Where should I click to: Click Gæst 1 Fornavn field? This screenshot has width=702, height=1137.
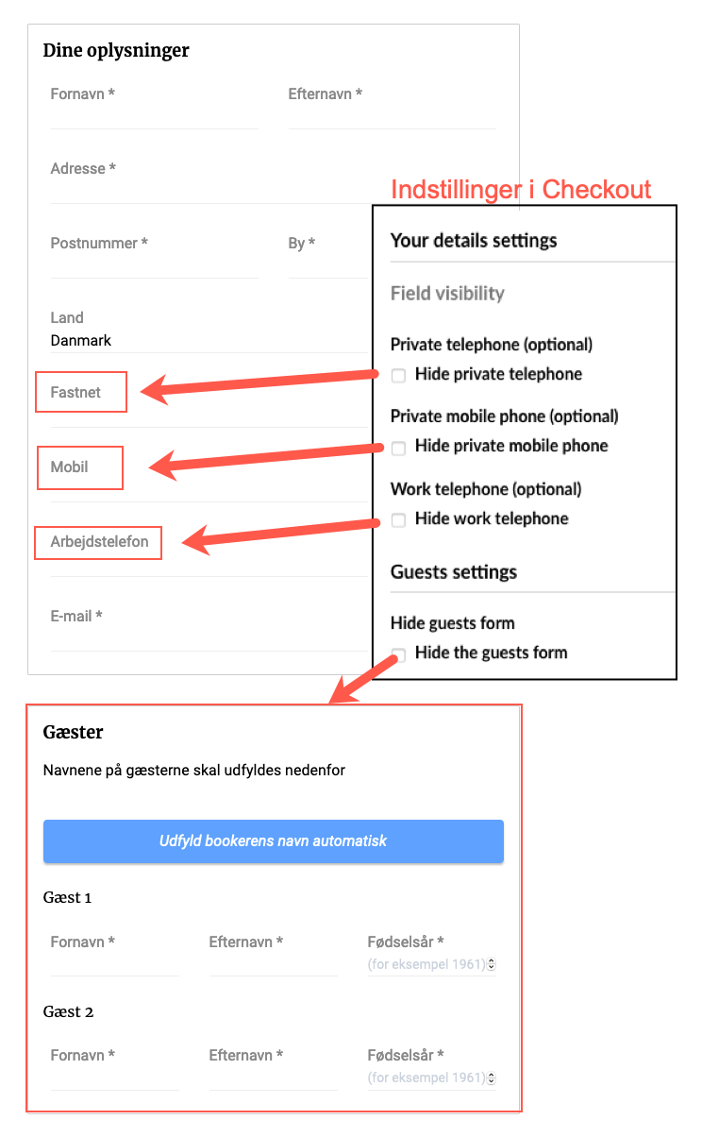click(115, 954)
